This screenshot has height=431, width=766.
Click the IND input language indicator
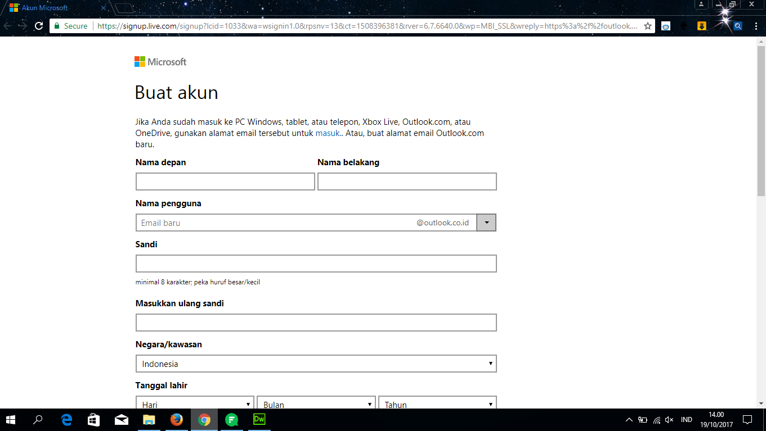[x=687, y=420]
